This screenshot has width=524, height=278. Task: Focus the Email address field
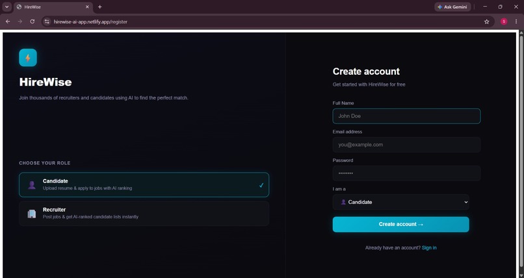tap(406, 145)
